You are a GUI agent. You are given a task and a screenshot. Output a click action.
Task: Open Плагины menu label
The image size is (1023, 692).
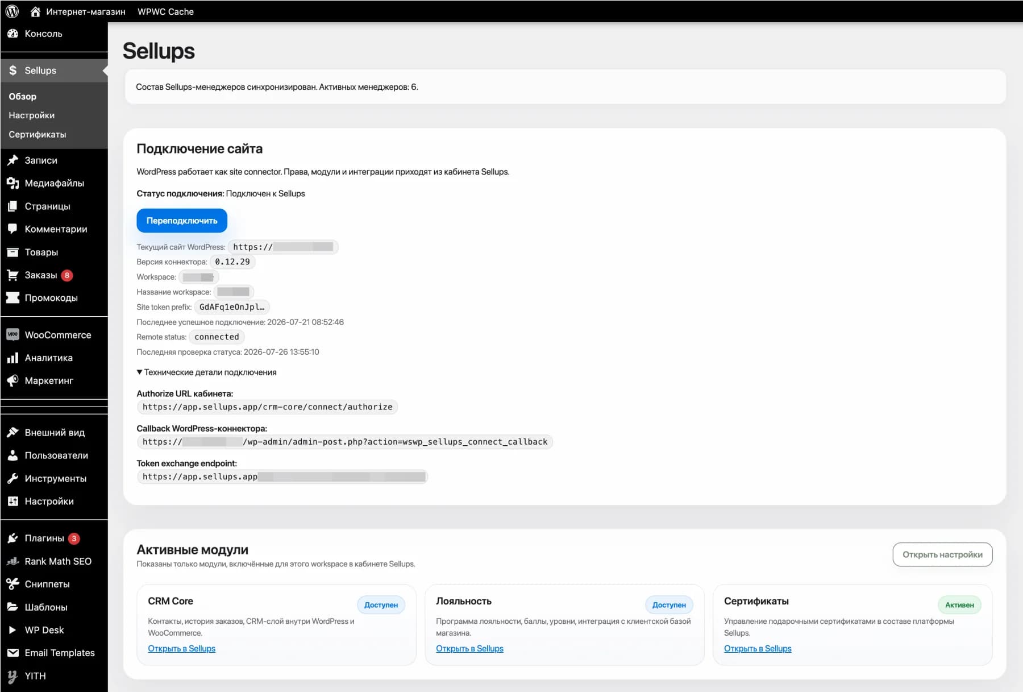point(44,538)
